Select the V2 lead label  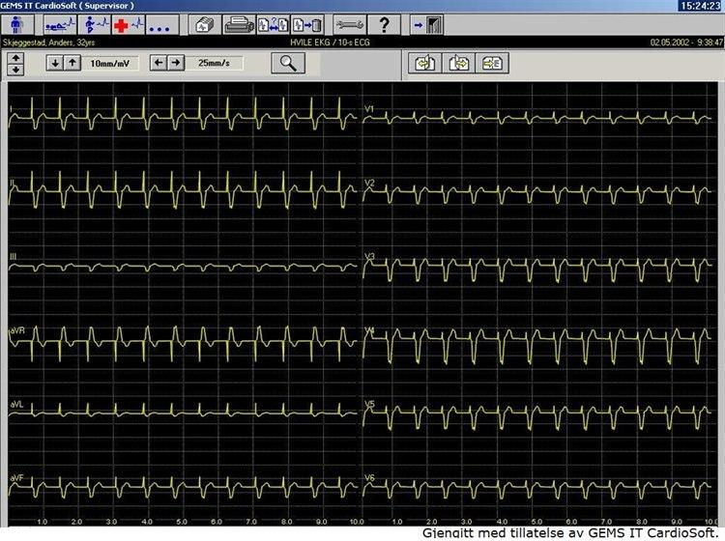tap(369, 183)
